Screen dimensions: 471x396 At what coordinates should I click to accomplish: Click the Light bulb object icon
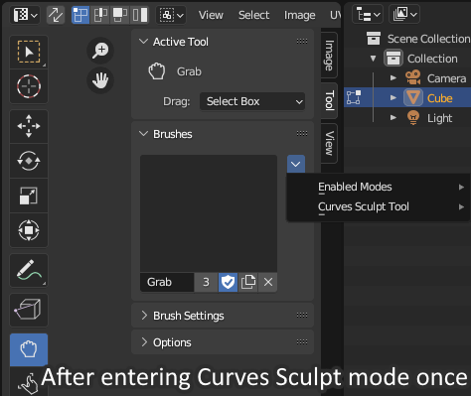click(x=413, y=118)
